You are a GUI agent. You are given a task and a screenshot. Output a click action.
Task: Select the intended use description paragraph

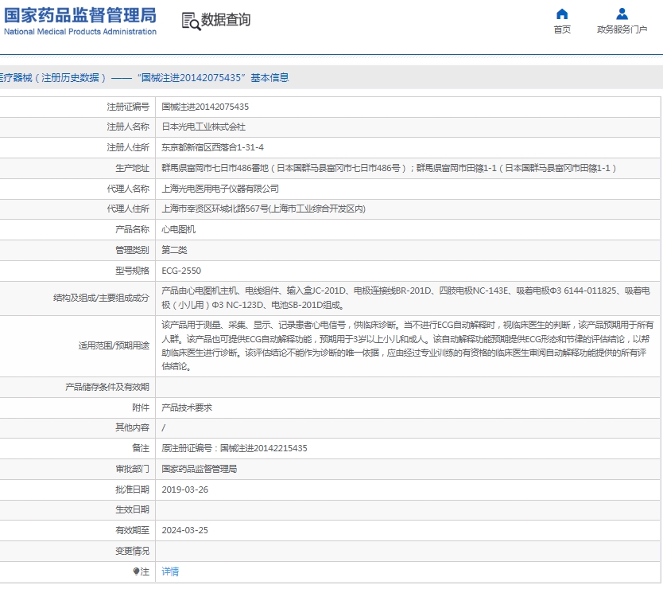(408, 345)
